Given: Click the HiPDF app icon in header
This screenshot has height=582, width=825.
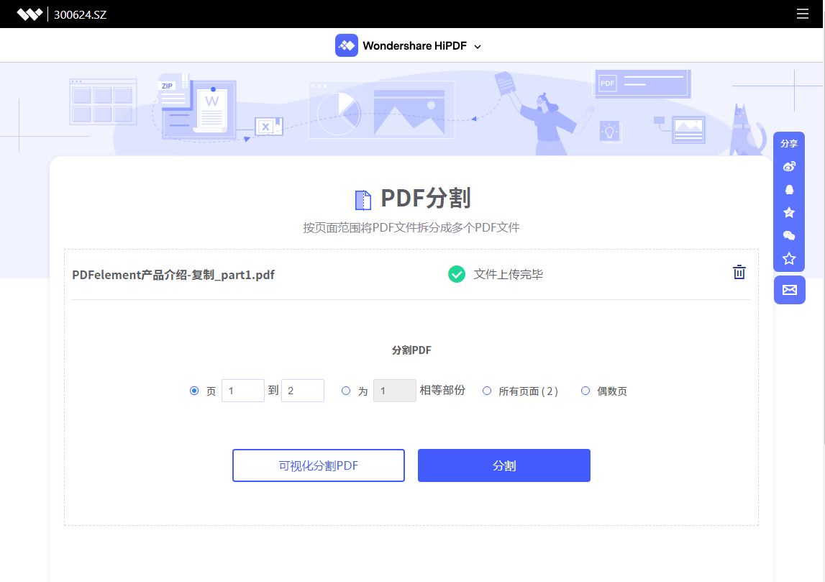Looking at the screenshot, I should [347, 45].
